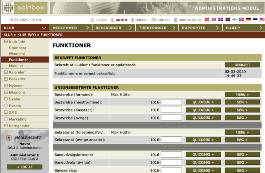This screenshot has height=173, width=265.
Task: Click QUICKSØG for Bestyrelse (næstformand)
Action: click(203, 102)
